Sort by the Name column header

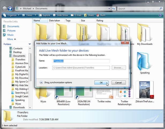pyautogui.click(x=40, y=21)
